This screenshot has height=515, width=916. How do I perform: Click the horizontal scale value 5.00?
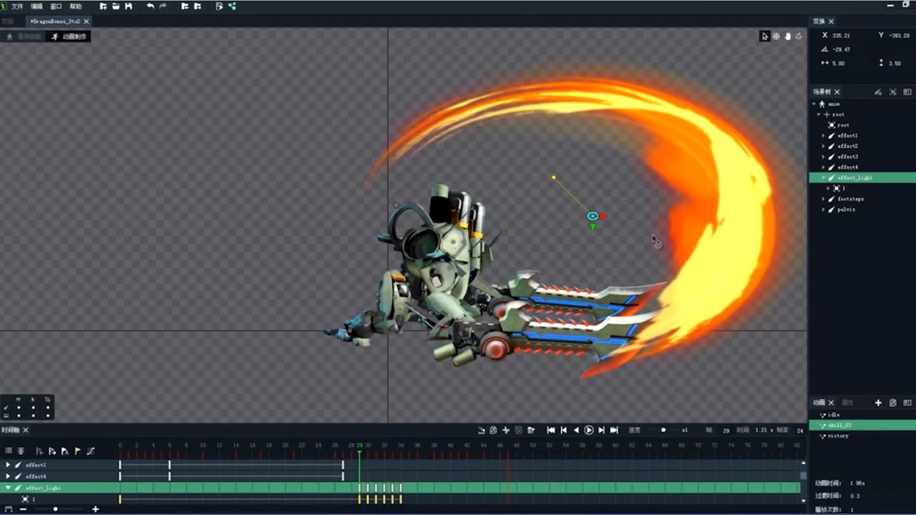(x=838, y=63)
